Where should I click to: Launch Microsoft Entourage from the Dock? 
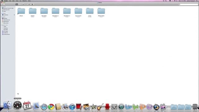click(149, 107)
